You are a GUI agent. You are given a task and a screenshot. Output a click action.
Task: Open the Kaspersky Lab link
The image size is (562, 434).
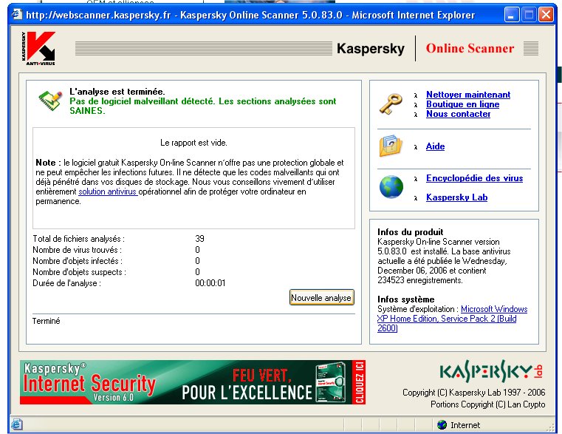456,197
